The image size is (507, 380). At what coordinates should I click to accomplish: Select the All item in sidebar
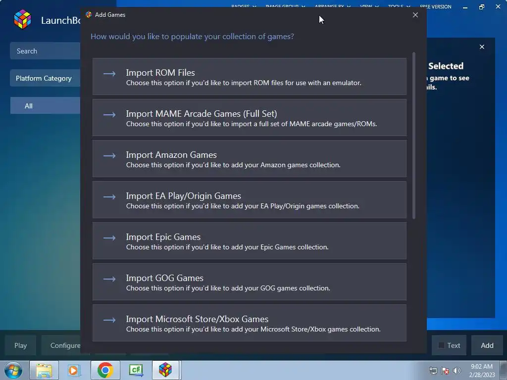[x=45, y=106]
